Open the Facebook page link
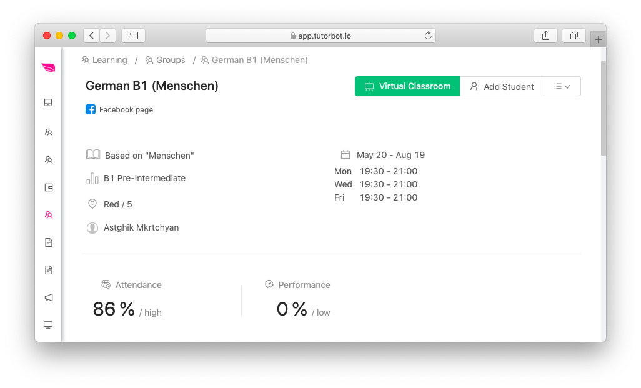 (x=126, y=109)
